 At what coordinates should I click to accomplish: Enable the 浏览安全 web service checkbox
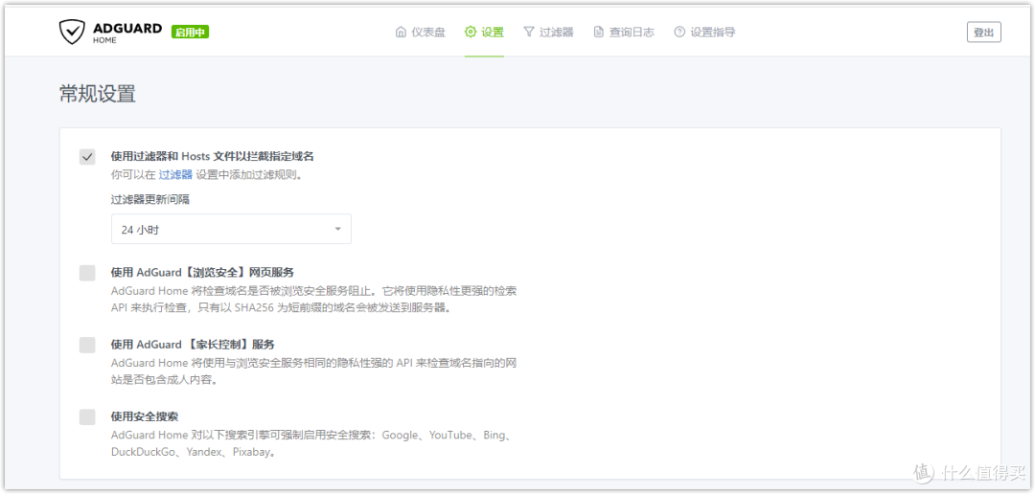[x=87, y=273]
